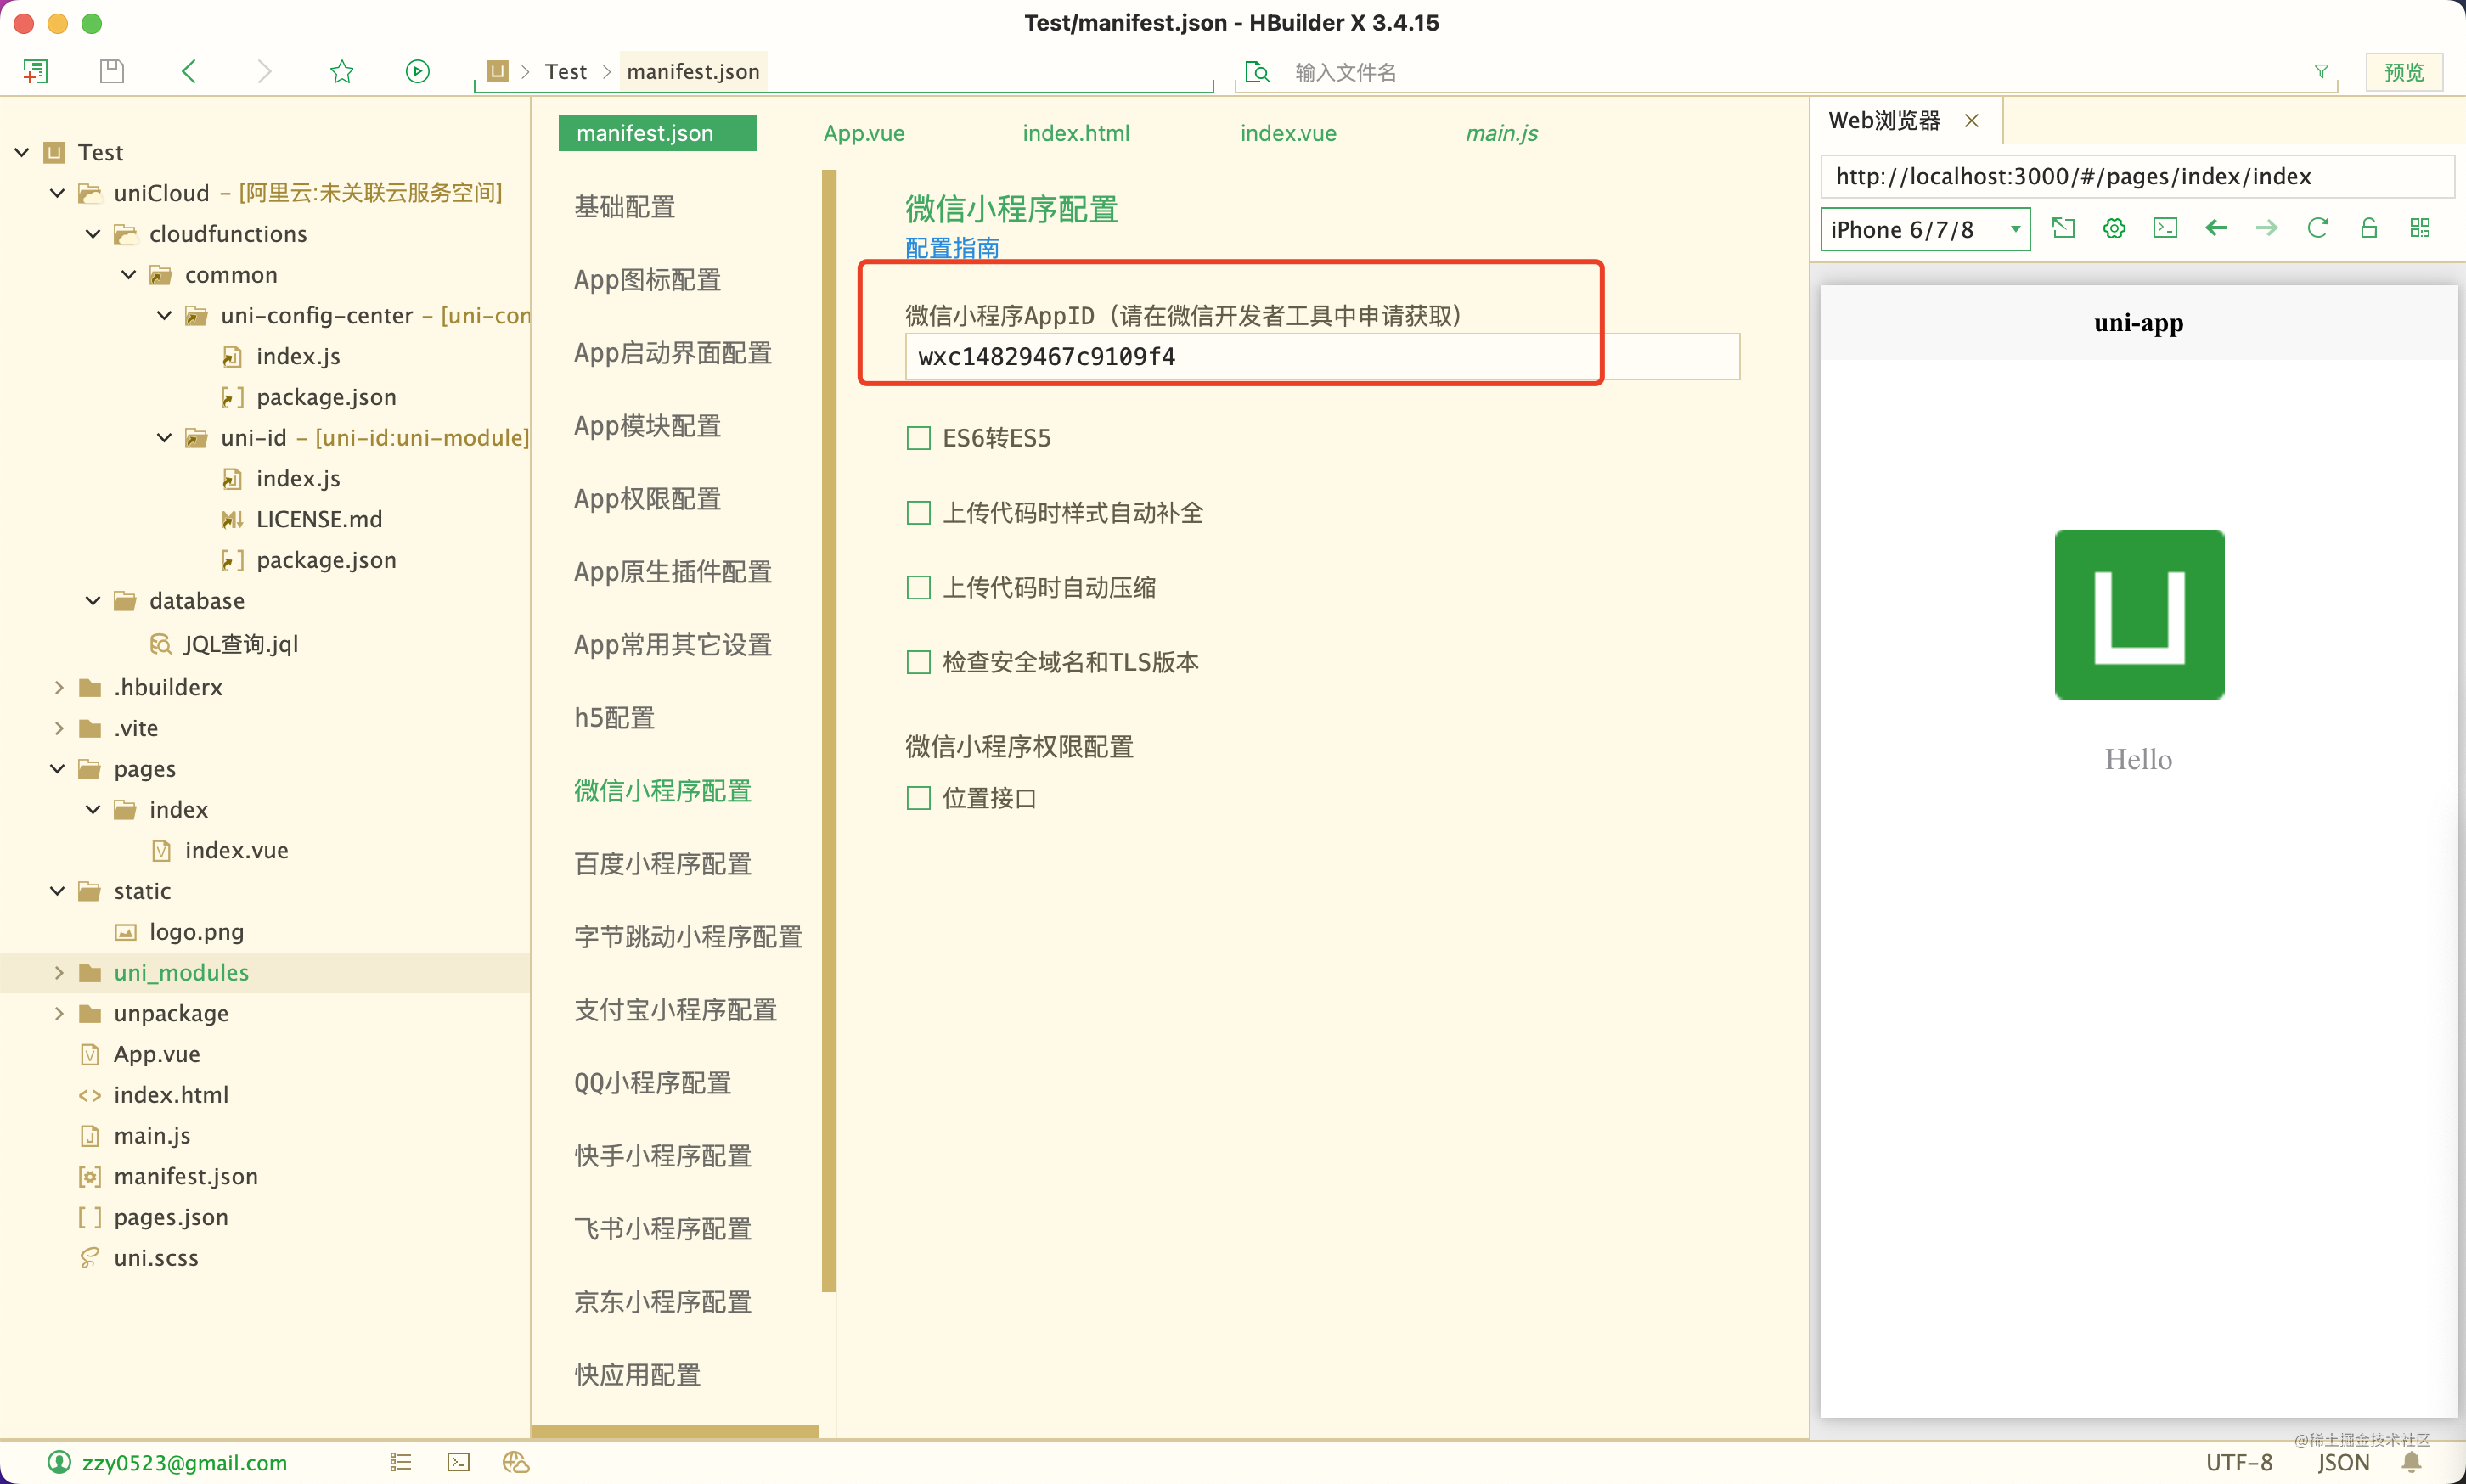Click the uni-app logo in preview

2139,614
